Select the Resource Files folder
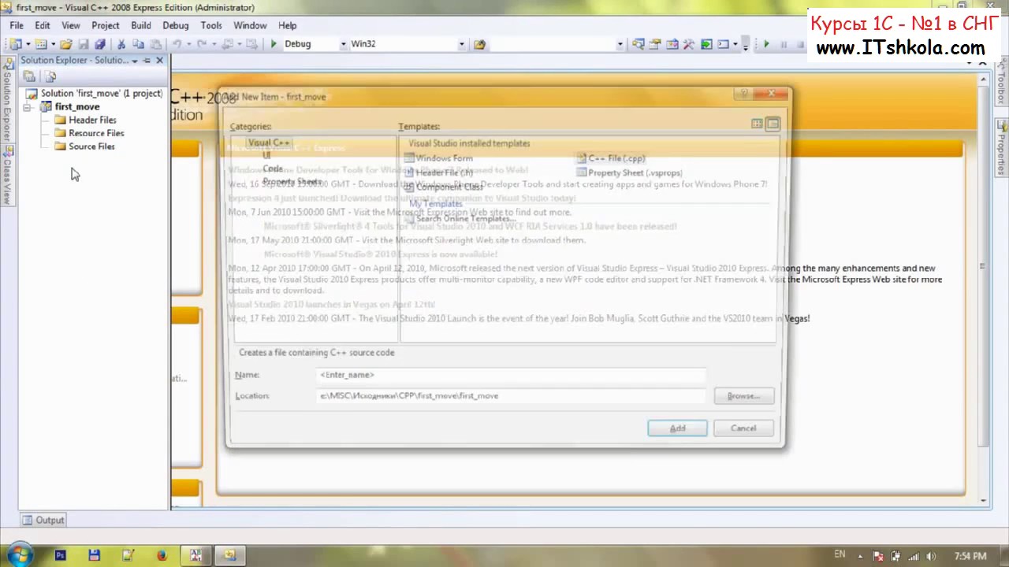The image size is (1009, 567). [x=90, y=133]
